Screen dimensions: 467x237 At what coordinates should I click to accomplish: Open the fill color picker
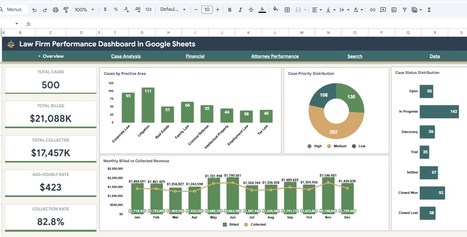click(276, 10)
